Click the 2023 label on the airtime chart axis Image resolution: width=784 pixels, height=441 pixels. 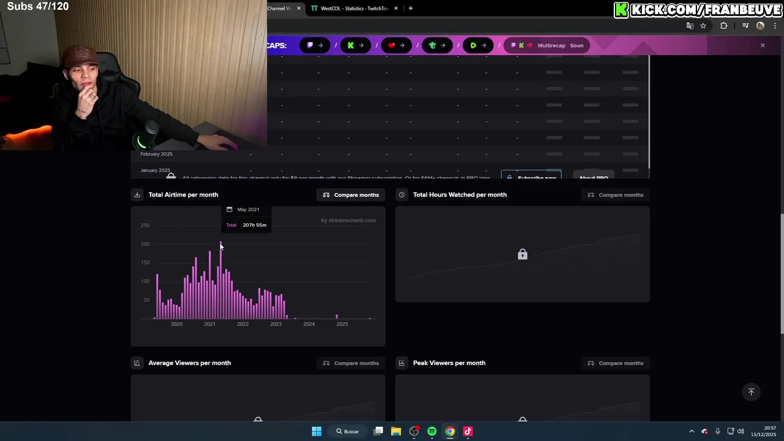click(x=276, y=324)
